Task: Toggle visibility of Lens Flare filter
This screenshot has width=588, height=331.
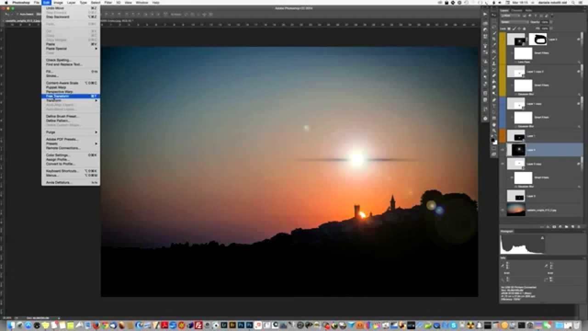Action: [x=516, y=62]
